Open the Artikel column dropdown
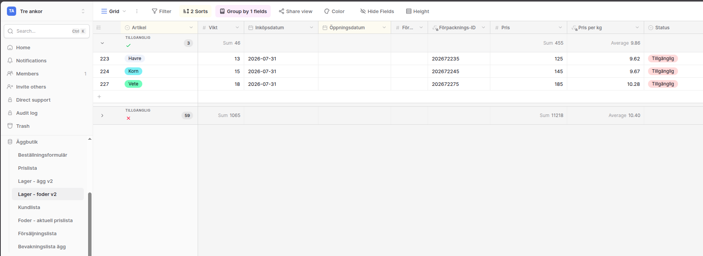This screenshot has width=703, height=256. point(191,28)
